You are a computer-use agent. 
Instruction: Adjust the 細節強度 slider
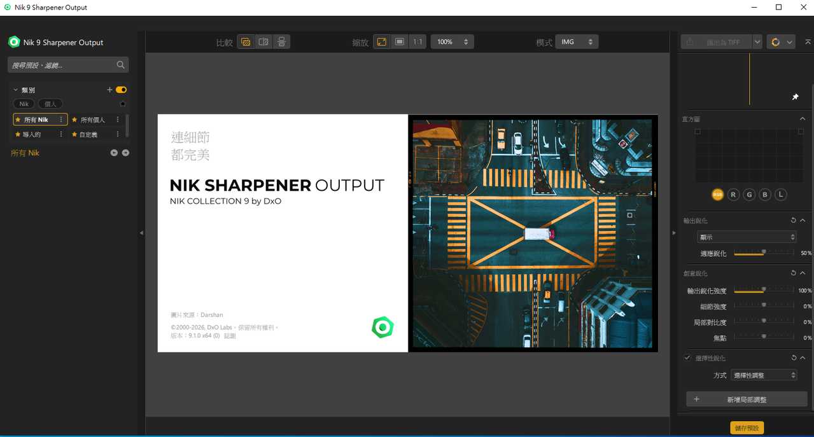tap(763, 306)
